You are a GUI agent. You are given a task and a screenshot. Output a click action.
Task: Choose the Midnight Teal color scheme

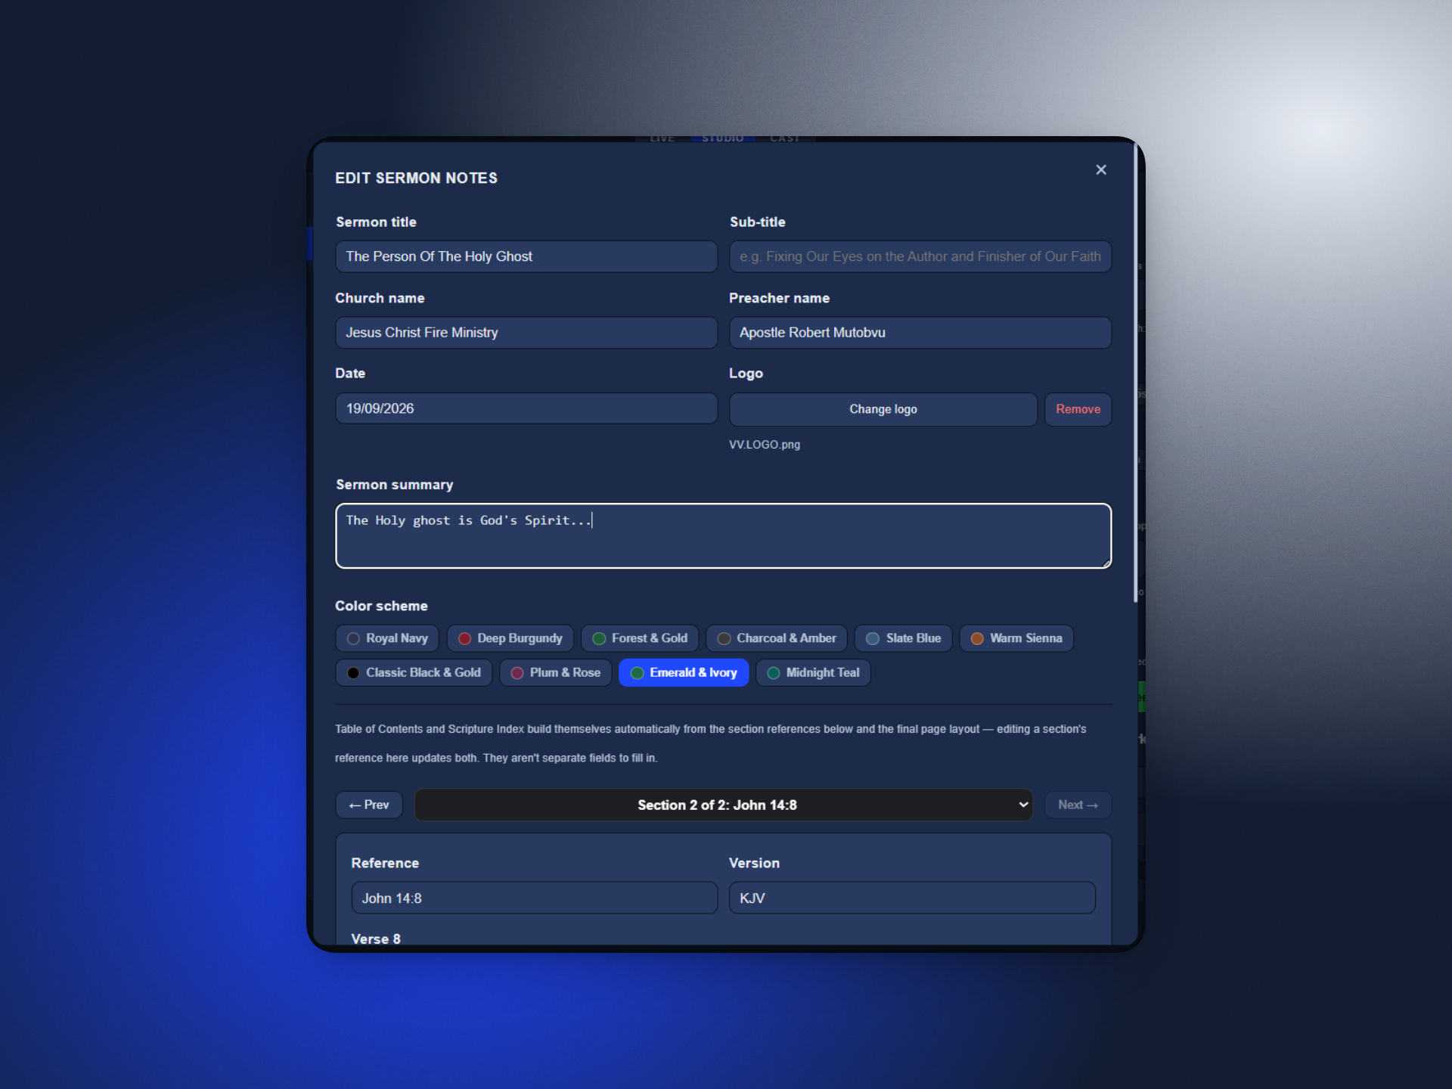[x=813, y=672]
